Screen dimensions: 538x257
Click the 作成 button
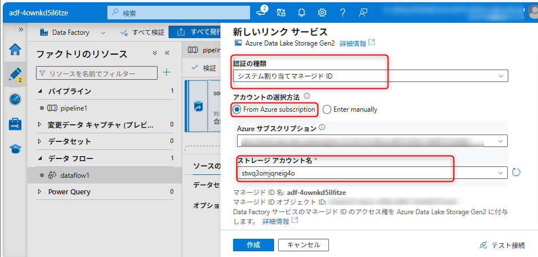[253, 245]
